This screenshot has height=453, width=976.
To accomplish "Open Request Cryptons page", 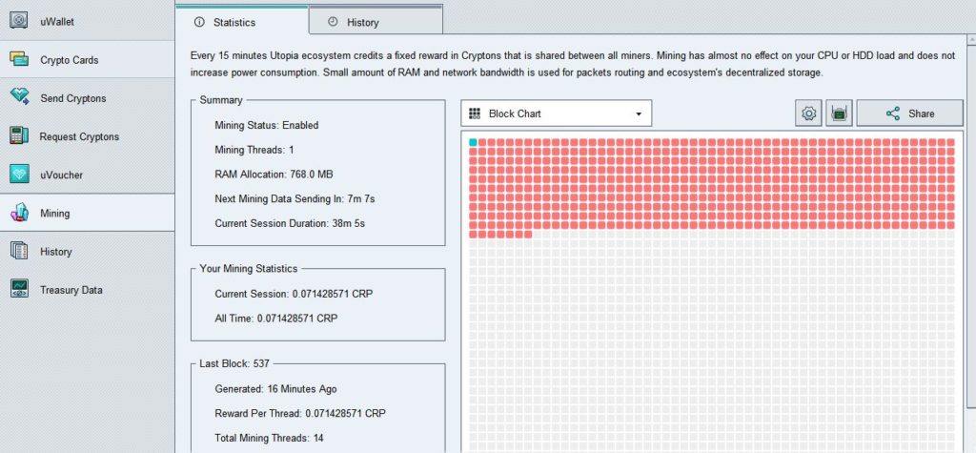I will (87, 136).
